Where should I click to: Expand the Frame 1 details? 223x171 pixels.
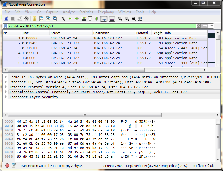pos(6,77)
